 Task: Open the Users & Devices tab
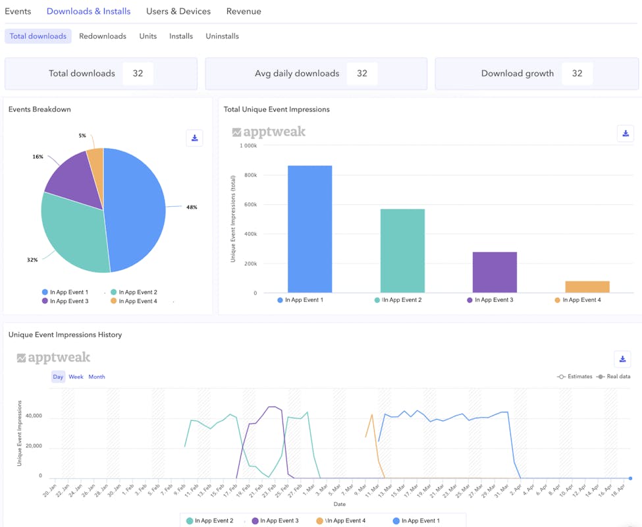tap(178, 11)
